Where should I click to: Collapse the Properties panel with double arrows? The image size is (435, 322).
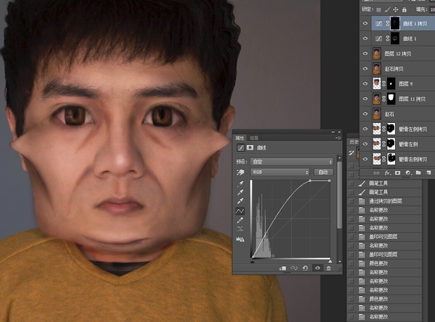(x=333, y=132)
